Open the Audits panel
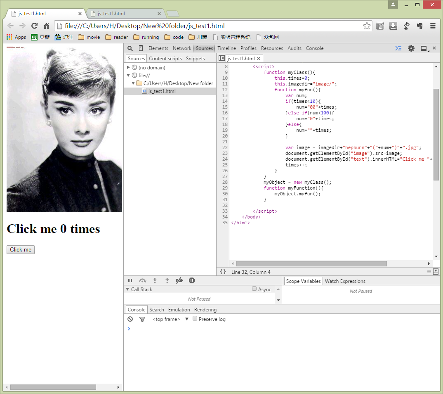Screen dimensions: 443x394 pos(295,48)
